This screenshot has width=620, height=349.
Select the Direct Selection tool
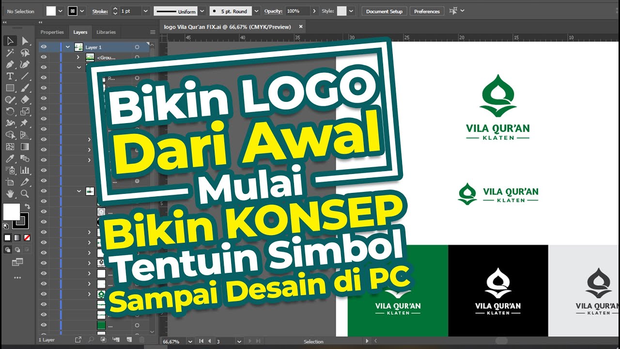25,41
